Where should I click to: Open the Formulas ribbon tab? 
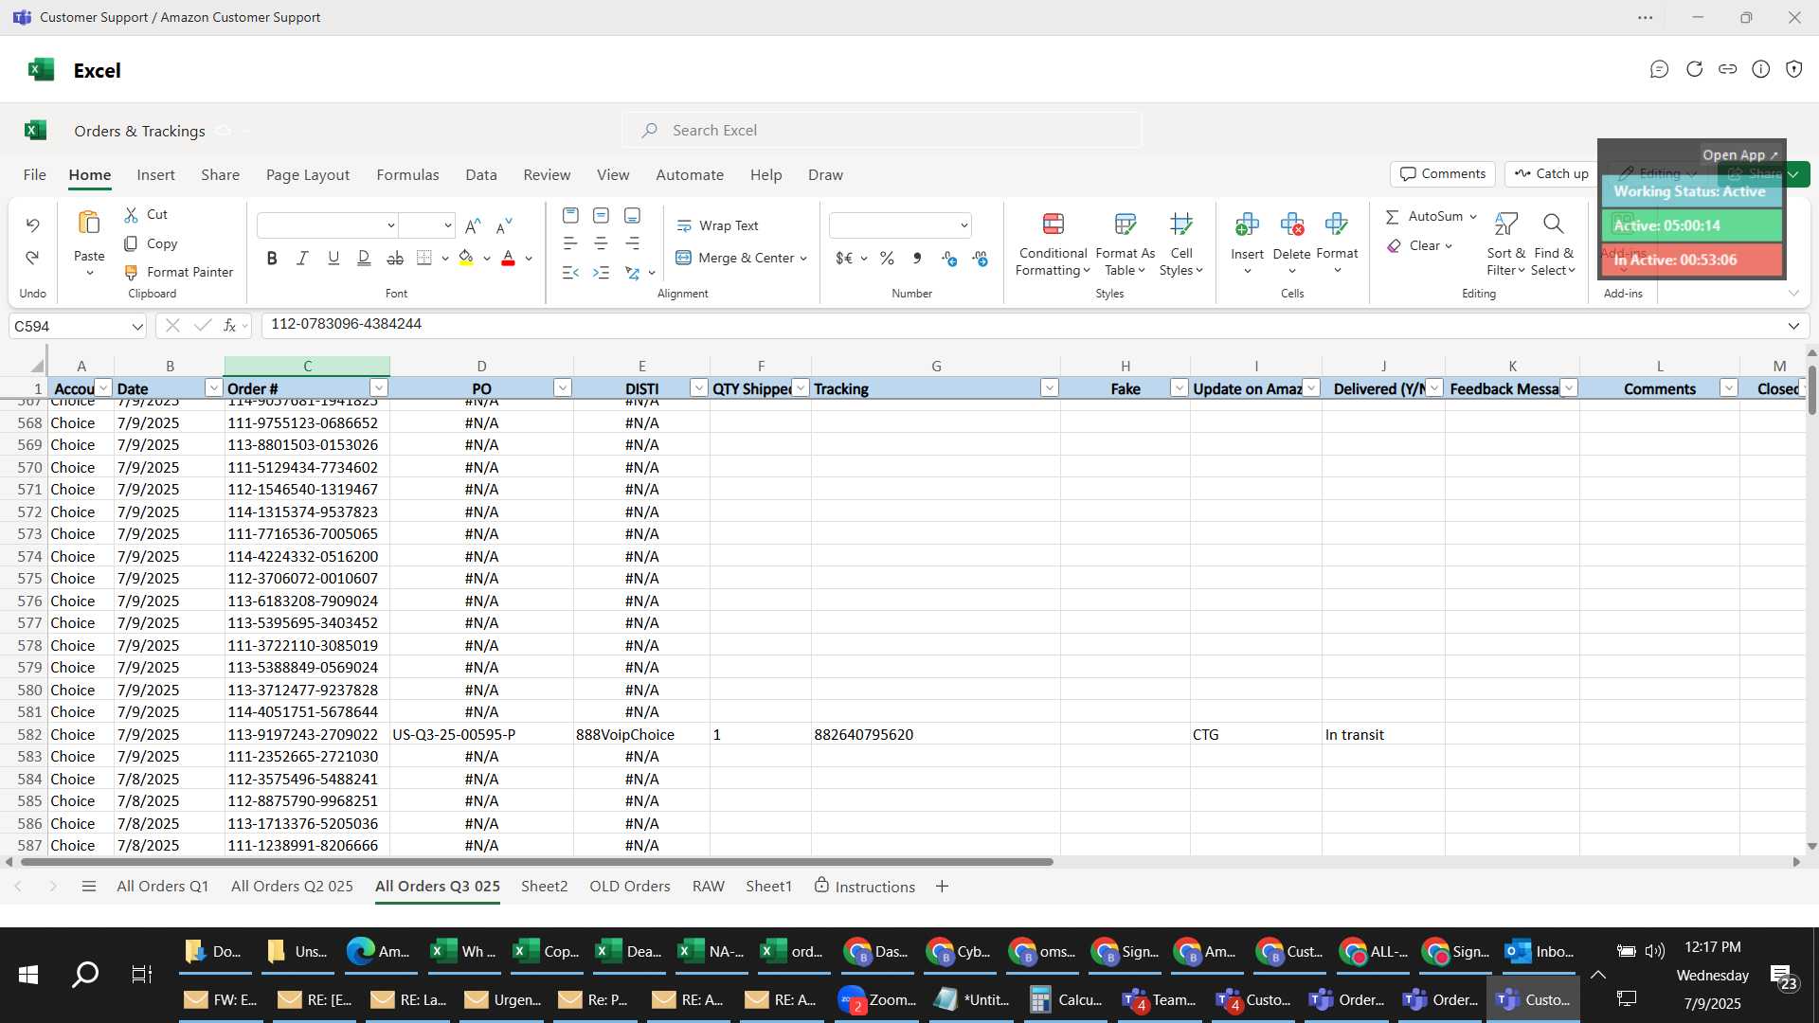407,174
